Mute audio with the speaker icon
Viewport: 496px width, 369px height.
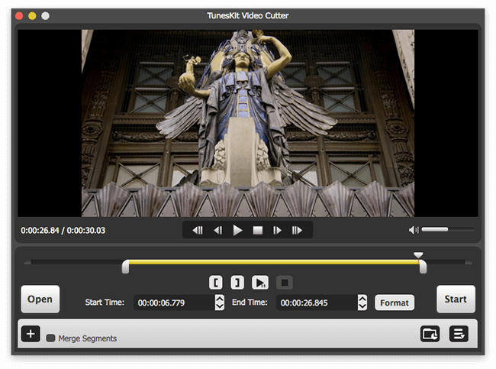point(414,230)
